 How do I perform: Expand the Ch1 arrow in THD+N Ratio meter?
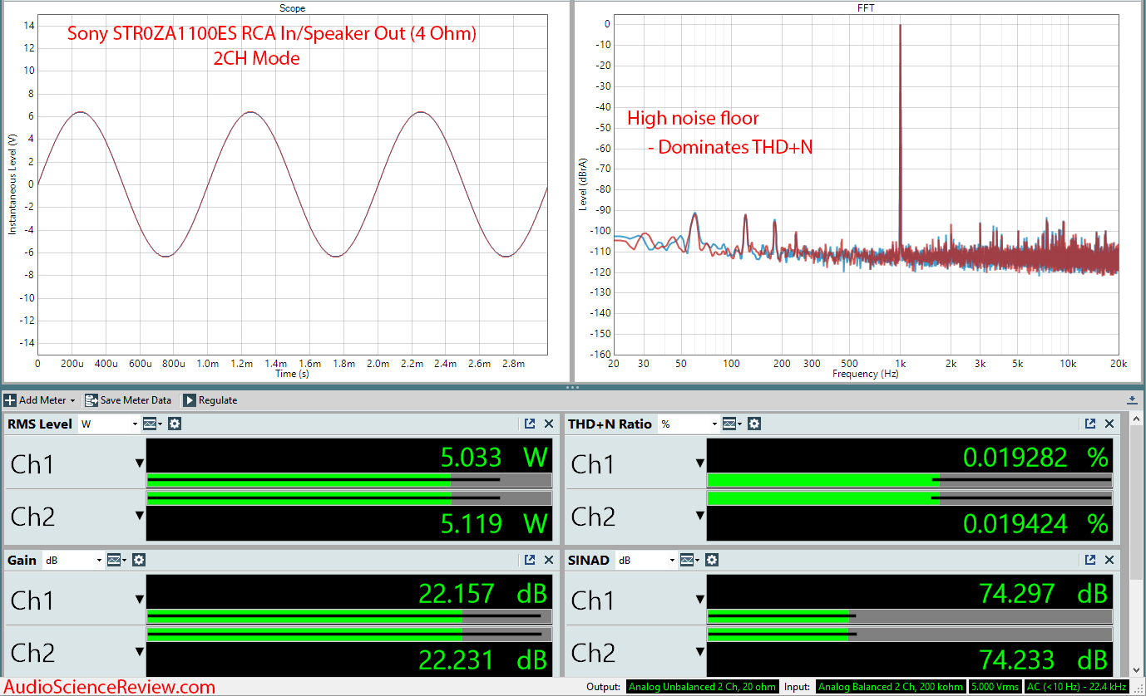pos(699,463)
